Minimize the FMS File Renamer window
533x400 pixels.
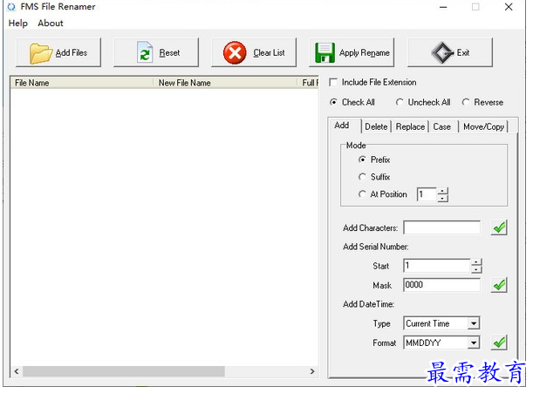[x=443, y=7]
